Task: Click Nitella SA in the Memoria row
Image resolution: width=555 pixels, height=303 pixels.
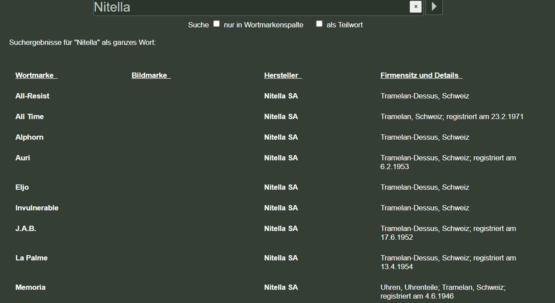Action: 281,288
